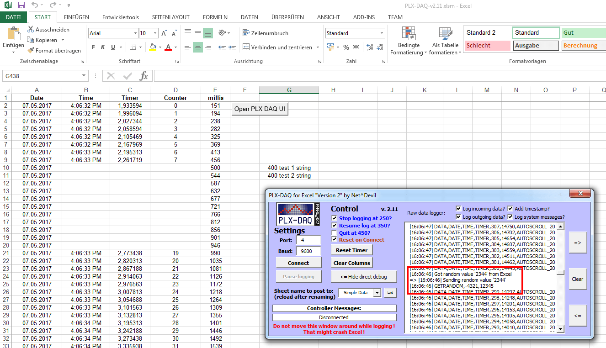The height and width of the screenshot is (348, 606).
Task: Apply center text alignment
Action: (197, 47)
